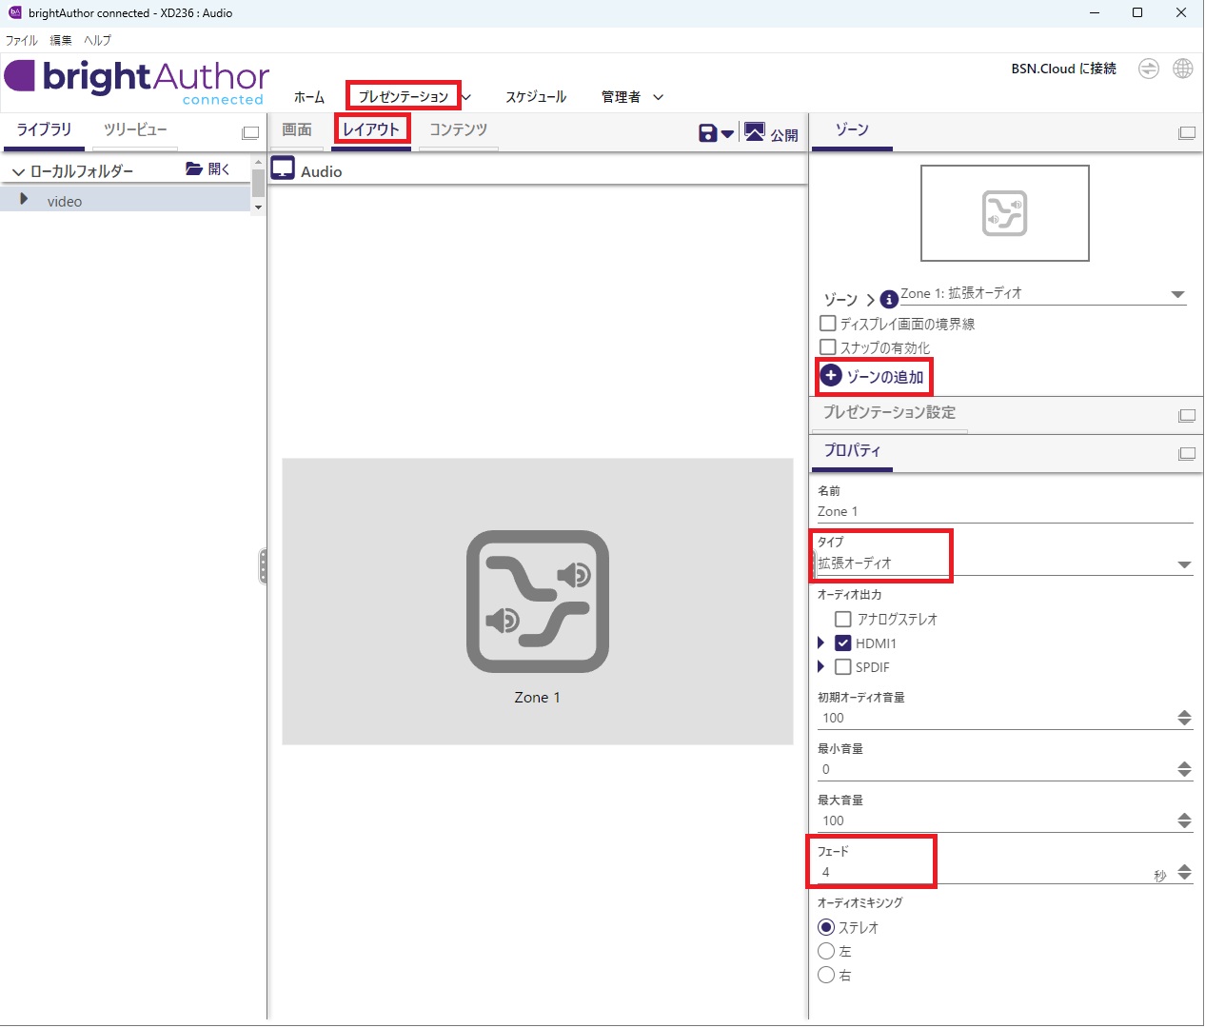The width and height of the screenshot is (1205, 1028).
Task: Expand the video folder in local folders
Action: [25, 200]
